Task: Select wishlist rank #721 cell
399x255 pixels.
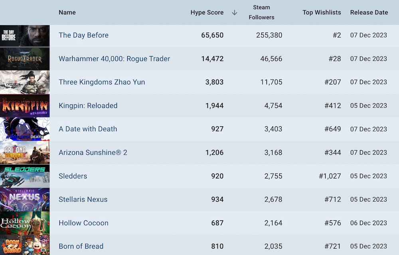Action: pyautogui.click(x=333, y=246)
